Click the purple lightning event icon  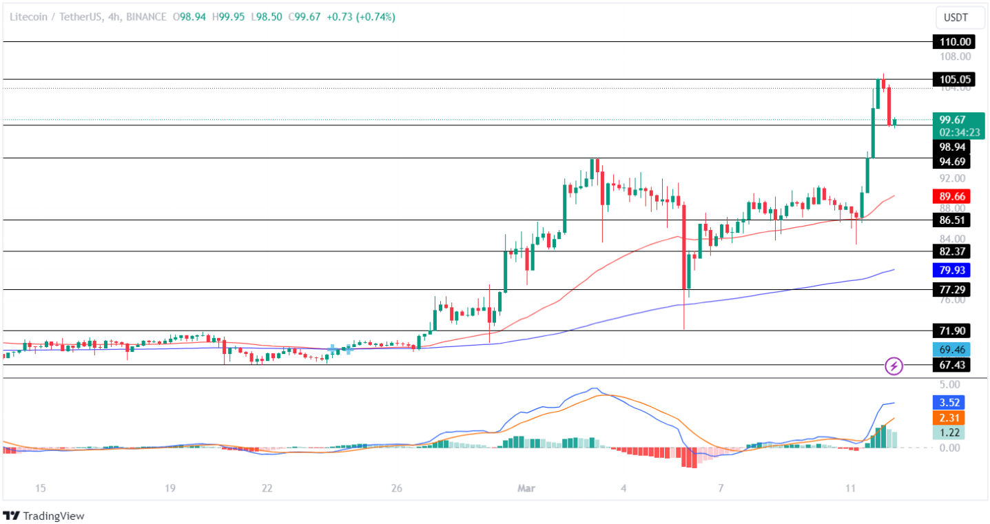point(894,366)
